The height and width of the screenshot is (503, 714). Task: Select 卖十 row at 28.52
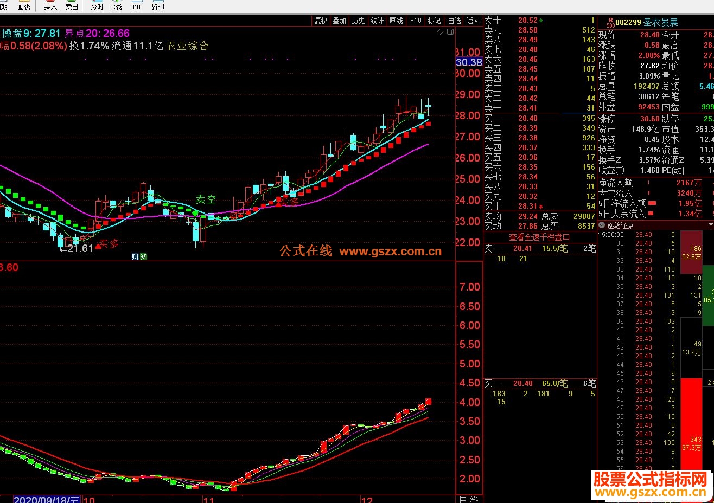pos(540,20)
